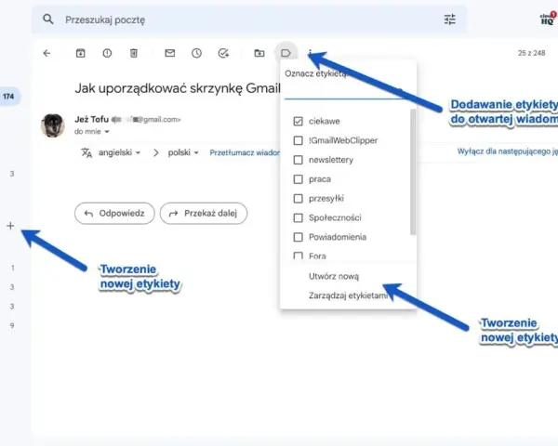Image resolution: width=558 pixels, height=446 pixels.
Task: Click into the Przeszukaj pocztę search field
Action: (249, 20)
